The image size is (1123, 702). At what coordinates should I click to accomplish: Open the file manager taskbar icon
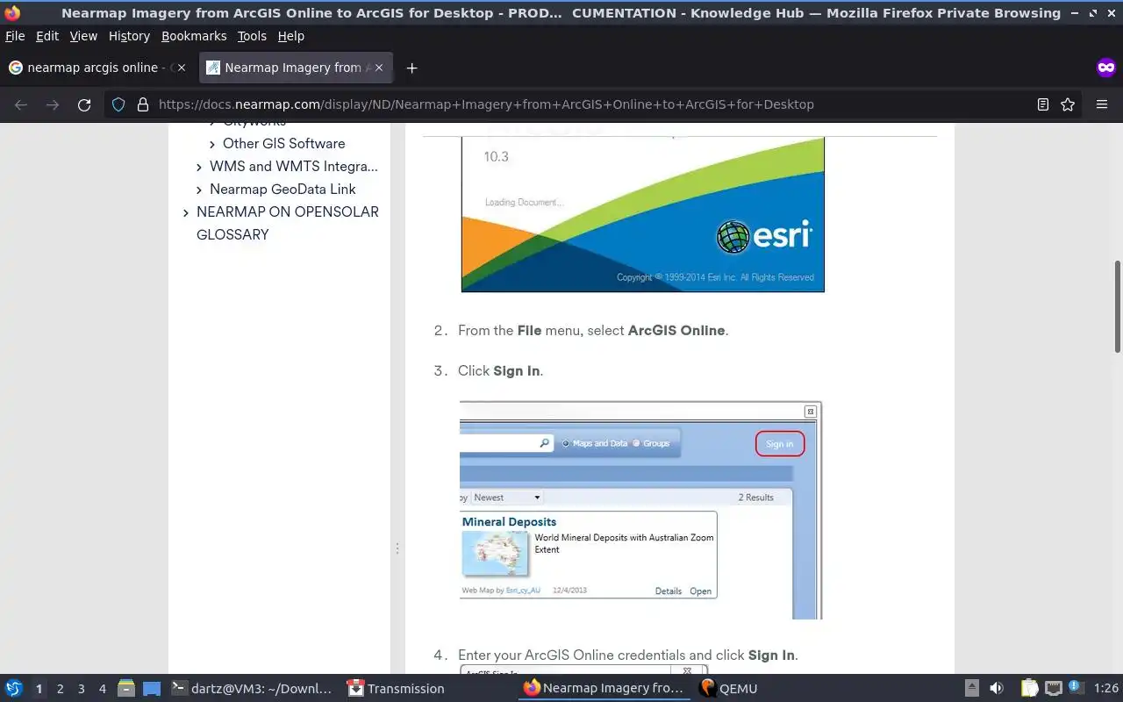(x=125, y=689)
